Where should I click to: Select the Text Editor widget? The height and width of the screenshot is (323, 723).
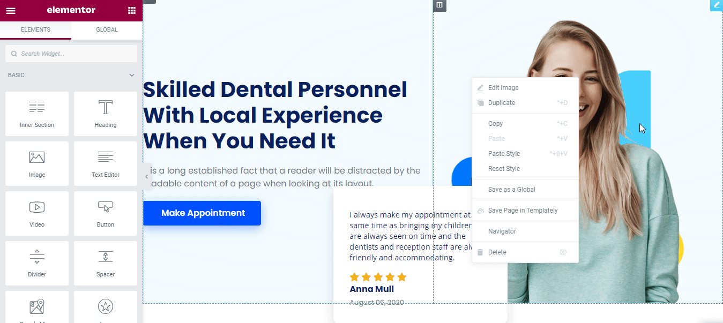click(106, 163)
